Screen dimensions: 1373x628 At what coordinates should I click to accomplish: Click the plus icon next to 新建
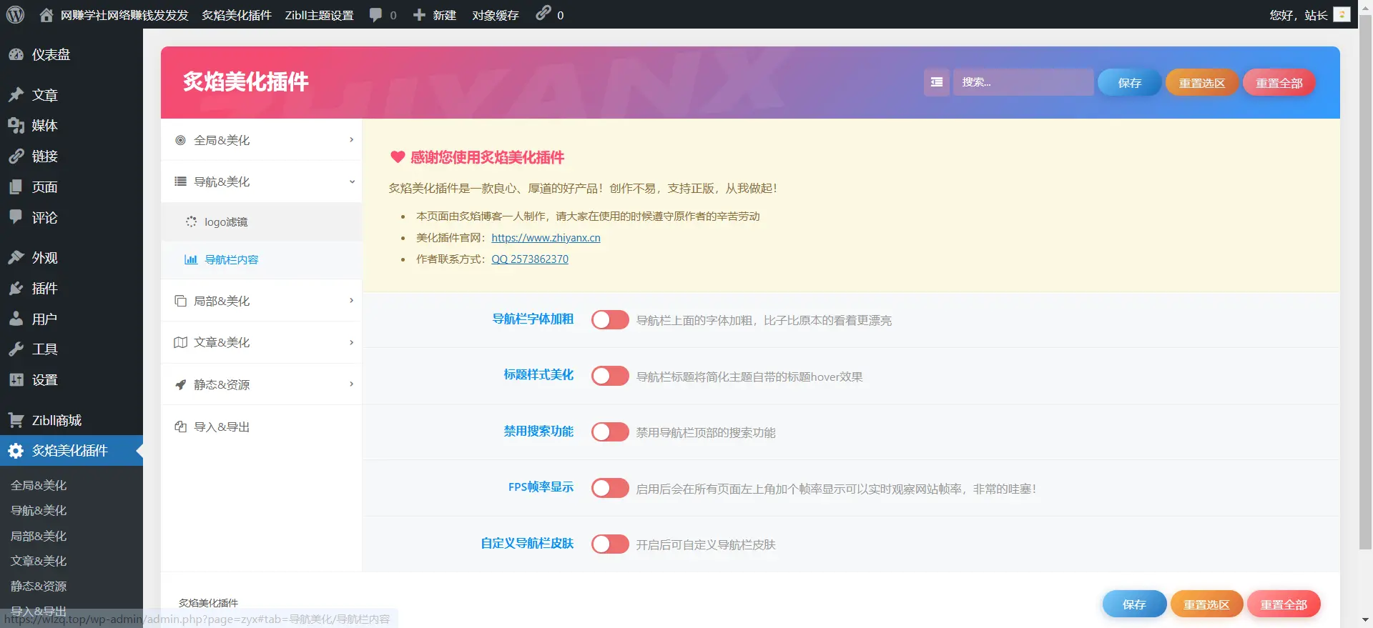coord(419,15)
